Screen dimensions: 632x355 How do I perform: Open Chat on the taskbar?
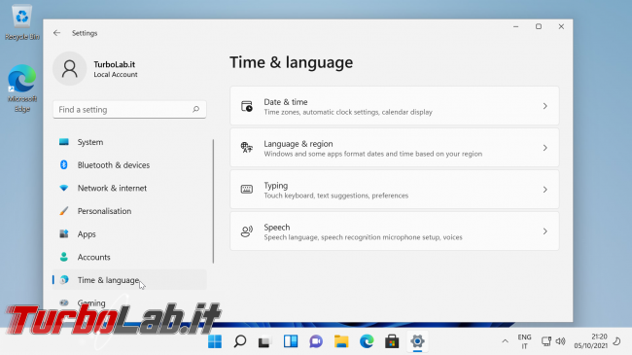(316, 341)
